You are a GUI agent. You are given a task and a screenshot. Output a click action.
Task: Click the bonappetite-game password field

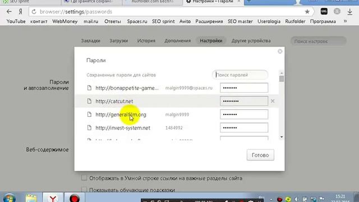(244, 88)
